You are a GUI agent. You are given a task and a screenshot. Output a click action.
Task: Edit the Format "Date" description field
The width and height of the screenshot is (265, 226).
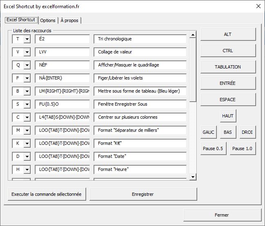tap(140, 156)
